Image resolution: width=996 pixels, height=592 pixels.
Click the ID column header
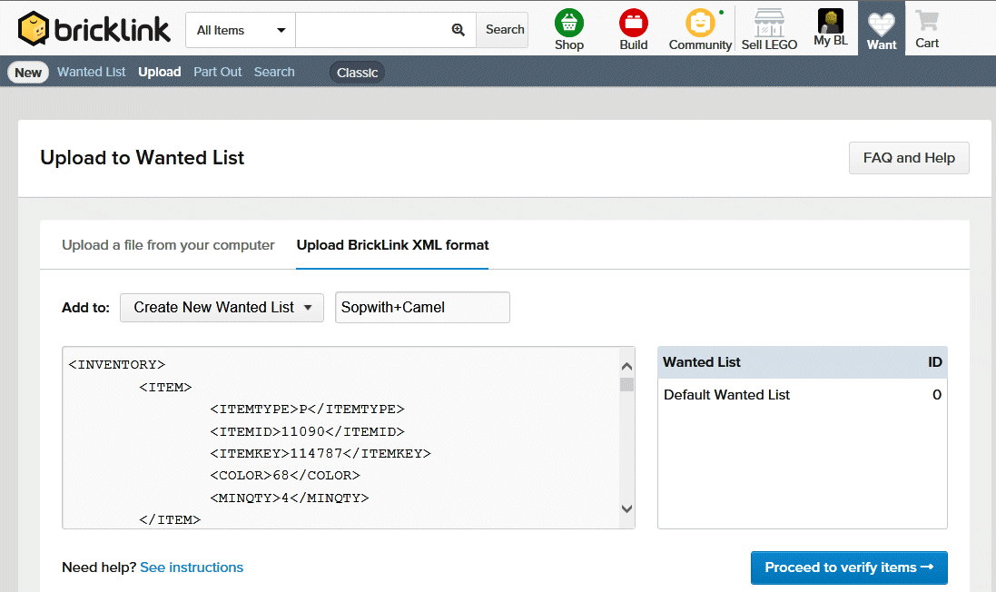(x=935, y=362)
